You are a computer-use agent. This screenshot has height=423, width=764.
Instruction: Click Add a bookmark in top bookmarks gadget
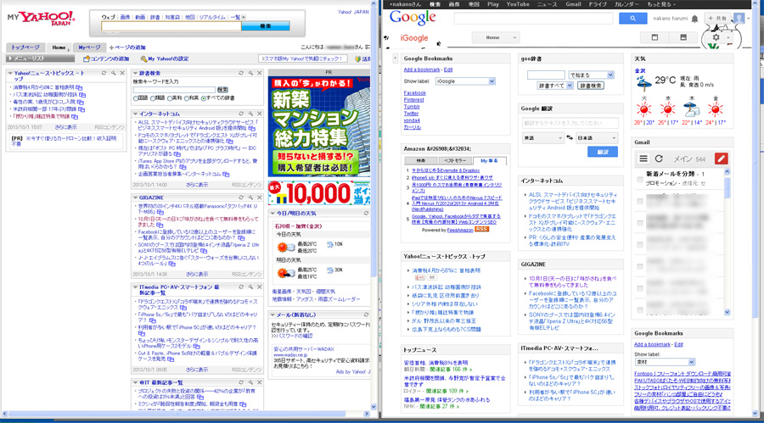[x=421, y=70]
